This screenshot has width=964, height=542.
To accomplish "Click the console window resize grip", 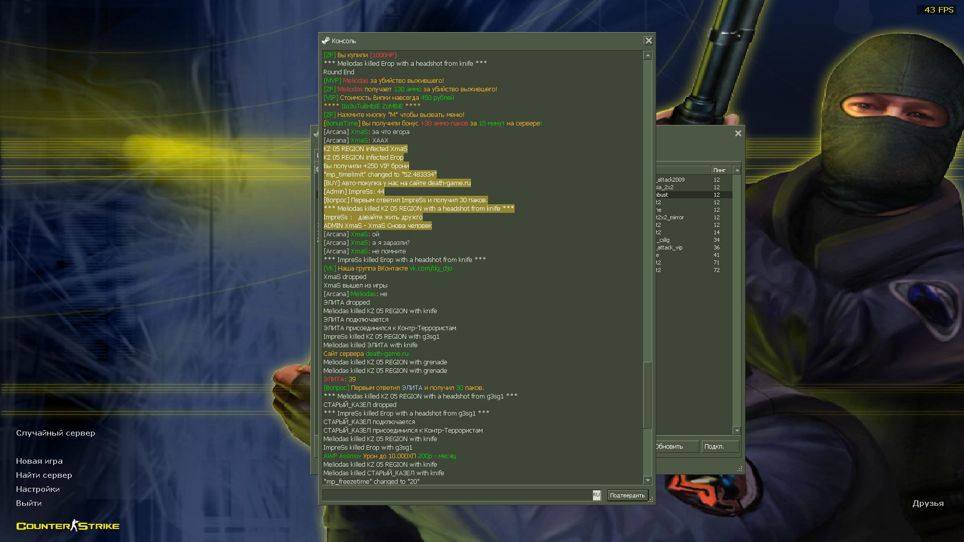I will 651,500.
